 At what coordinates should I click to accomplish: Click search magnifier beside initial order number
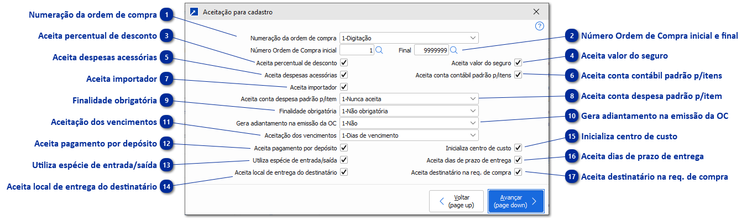[x=379, y=50]
